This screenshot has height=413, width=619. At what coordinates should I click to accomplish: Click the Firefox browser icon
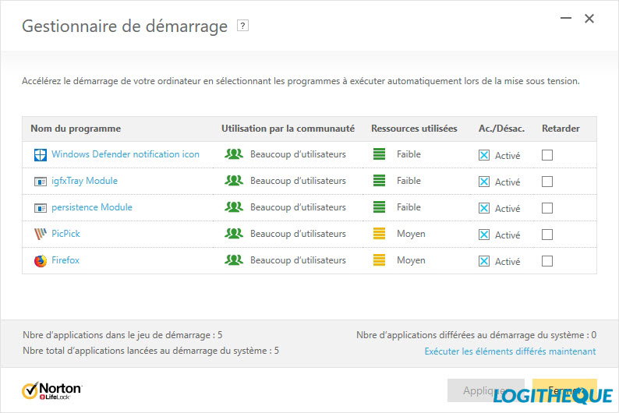41,261
